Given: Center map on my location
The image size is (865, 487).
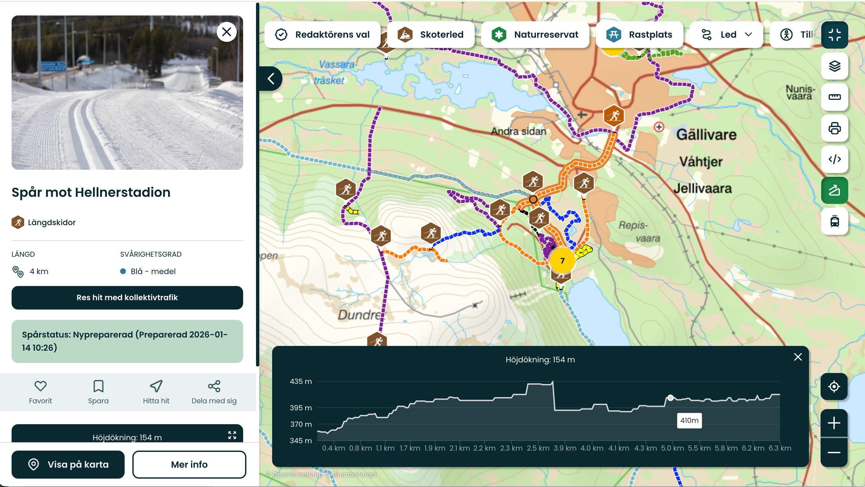Looking at the screenshot, I should click(x=834, y=387).
